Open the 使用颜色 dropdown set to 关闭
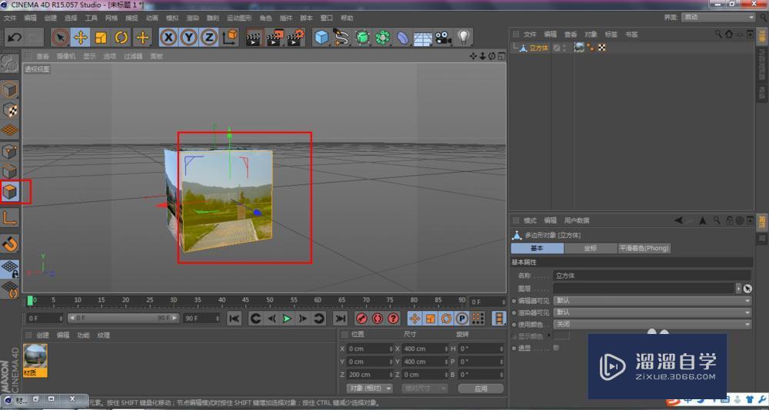This screenshot has width=769, height=410. tap(652, 324)
